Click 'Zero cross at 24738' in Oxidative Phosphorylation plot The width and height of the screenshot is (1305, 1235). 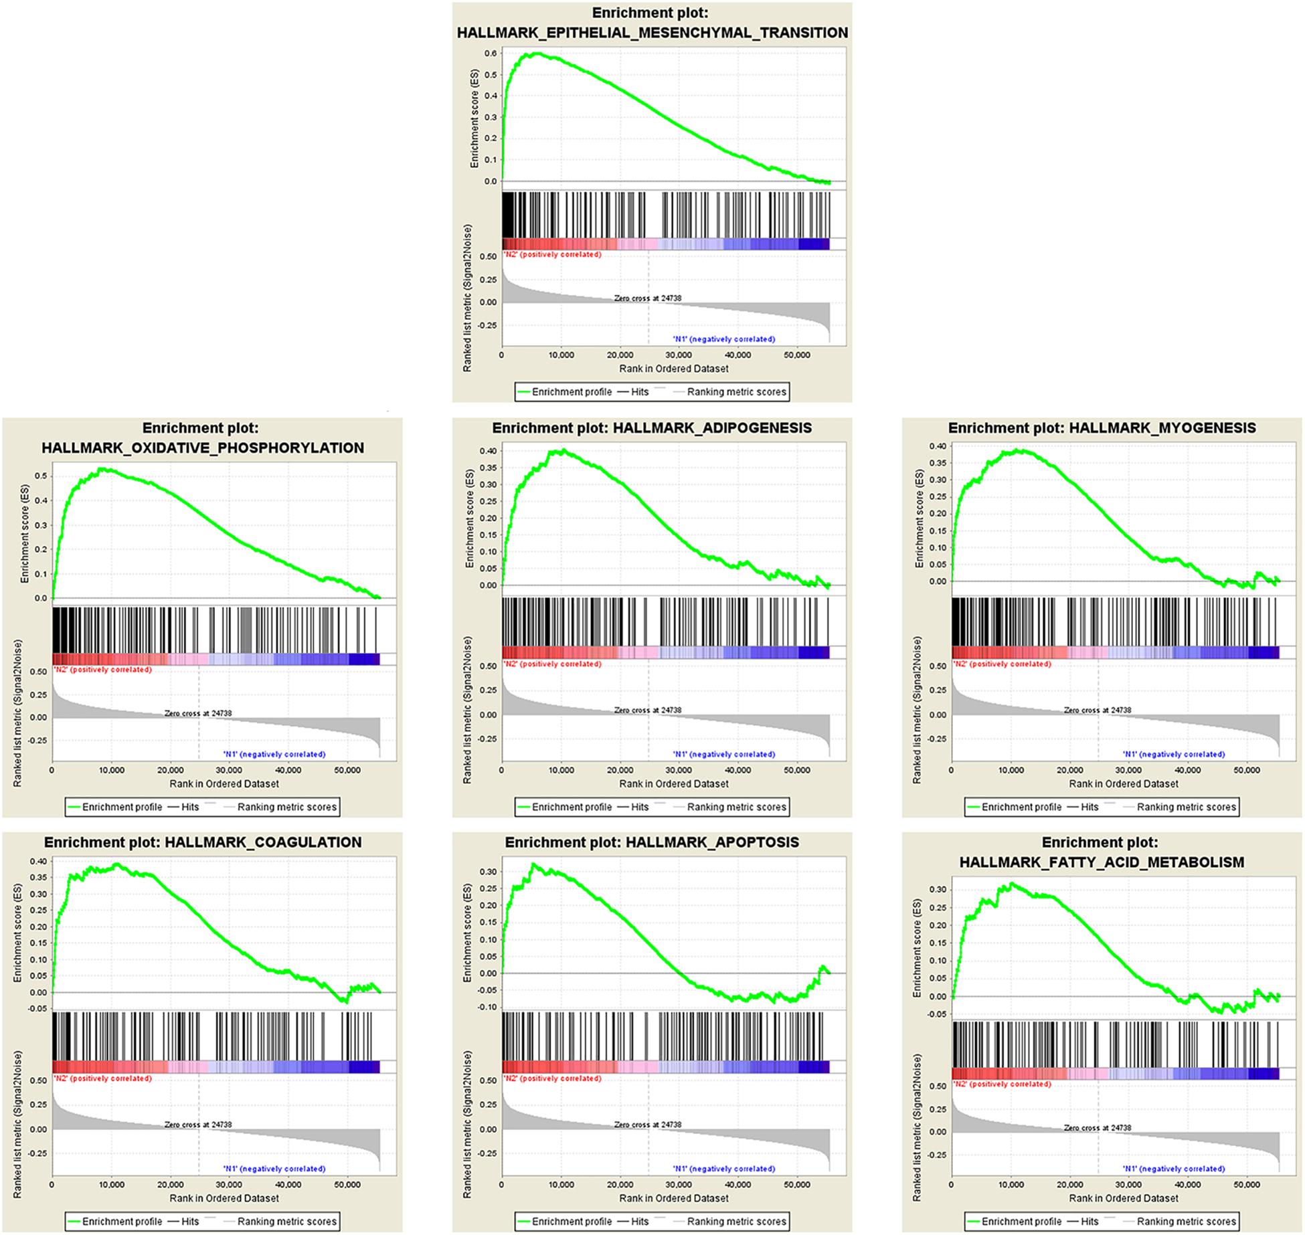pos(198,714)
